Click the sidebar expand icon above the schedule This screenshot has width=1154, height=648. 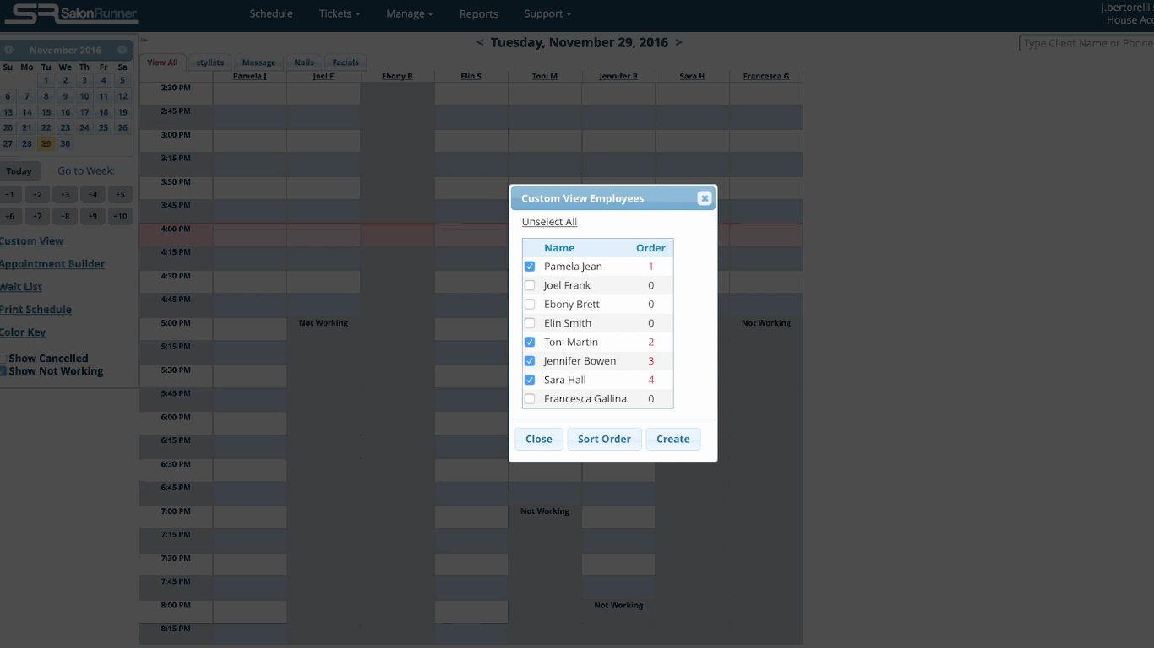click(143, 39)
